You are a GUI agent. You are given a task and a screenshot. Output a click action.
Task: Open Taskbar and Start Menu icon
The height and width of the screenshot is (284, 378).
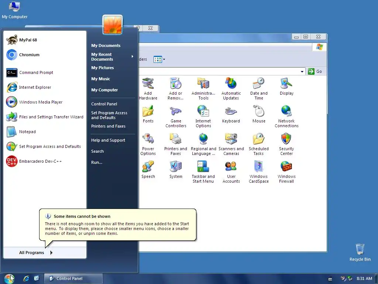coord(203,172)
